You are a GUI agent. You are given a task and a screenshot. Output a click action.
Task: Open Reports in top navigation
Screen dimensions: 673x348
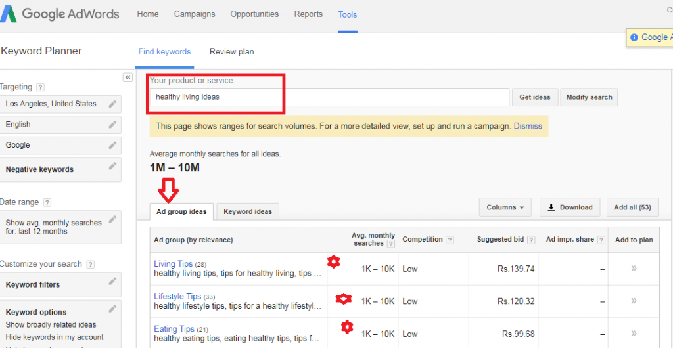click(308, 14)
